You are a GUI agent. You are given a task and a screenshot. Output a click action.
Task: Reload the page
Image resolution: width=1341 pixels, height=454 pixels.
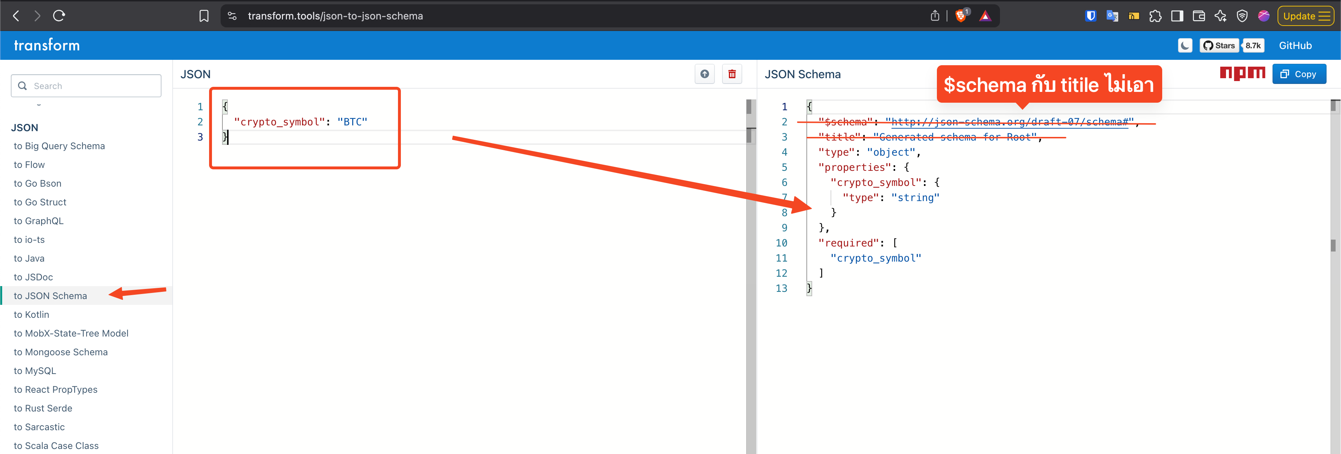click(59, 15)
